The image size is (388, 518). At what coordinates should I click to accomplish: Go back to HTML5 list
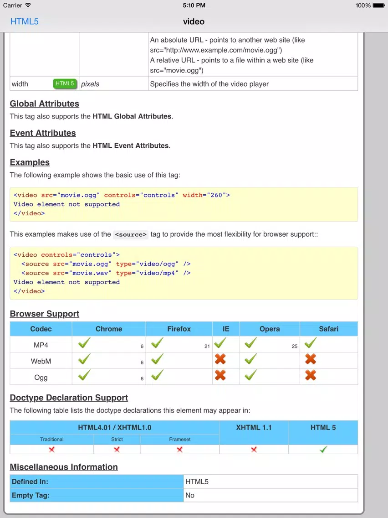(25, 21)
